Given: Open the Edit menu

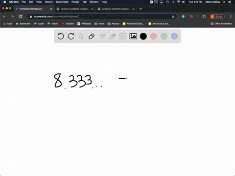Looking at the screenshot, I should click(x=31, y=2).
